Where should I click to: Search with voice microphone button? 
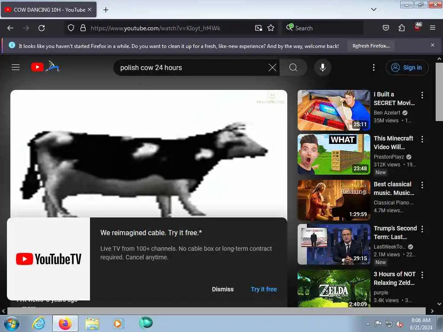pos(322,67)
